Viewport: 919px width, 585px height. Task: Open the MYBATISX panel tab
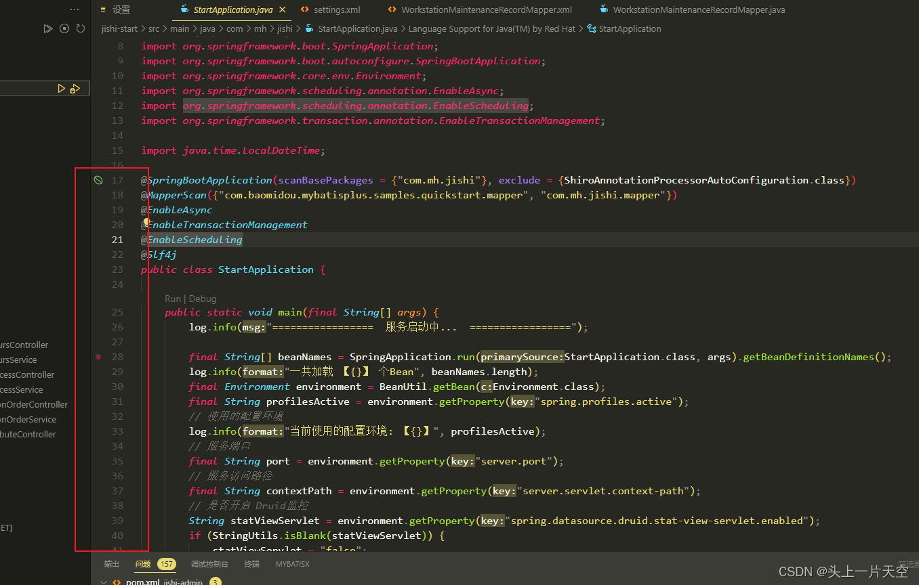[293, 564]
